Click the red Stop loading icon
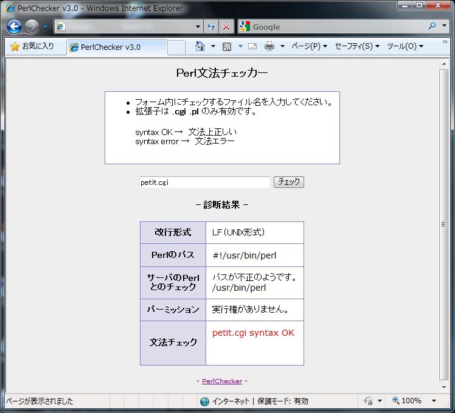The height and width of the screenshot is (413, 455). [226, 27]
